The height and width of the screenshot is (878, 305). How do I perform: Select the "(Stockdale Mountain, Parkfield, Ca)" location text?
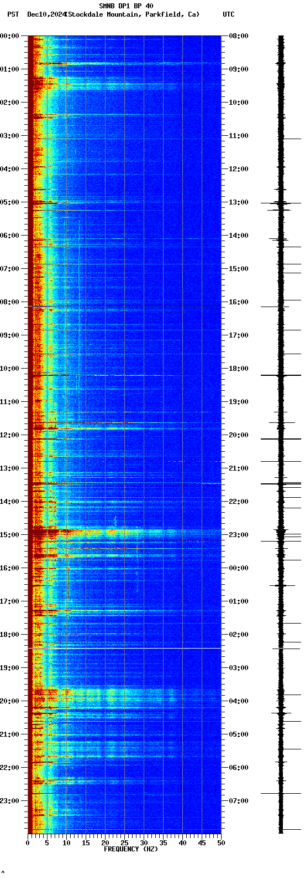[x=132, y=14]
